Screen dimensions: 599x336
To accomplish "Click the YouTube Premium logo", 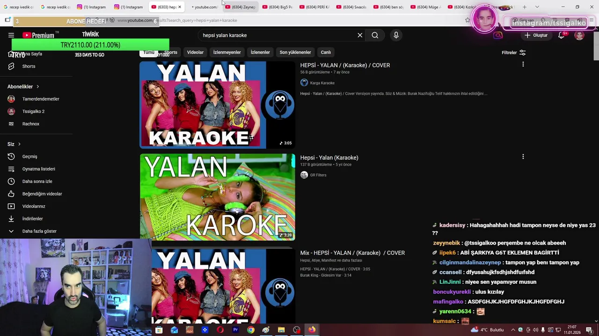I will coord(38,35).
